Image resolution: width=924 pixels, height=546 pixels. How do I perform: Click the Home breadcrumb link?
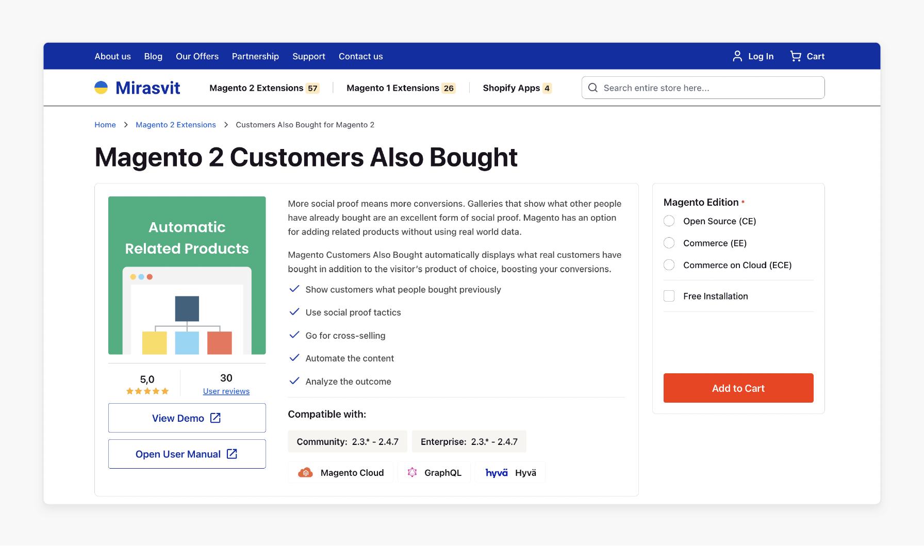pyautogui.click(x=105, y=125)
